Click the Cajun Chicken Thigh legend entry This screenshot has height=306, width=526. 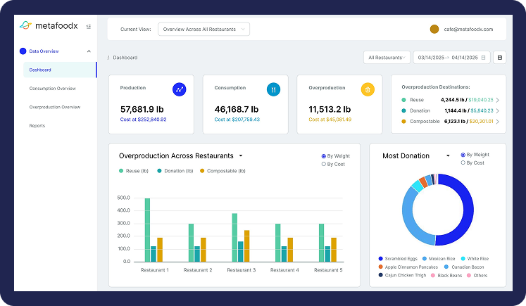(402, 276)
